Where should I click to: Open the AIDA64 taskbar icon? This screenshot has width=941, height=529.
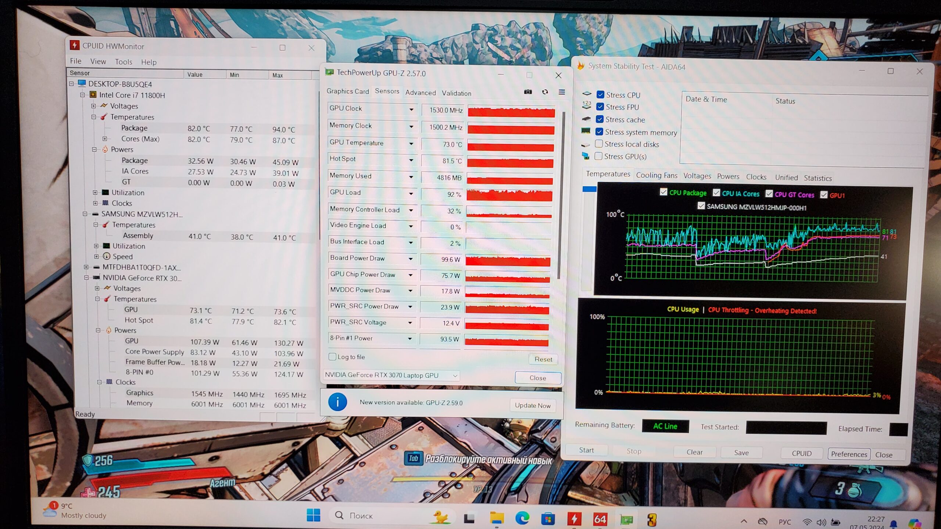pos(600,519)
